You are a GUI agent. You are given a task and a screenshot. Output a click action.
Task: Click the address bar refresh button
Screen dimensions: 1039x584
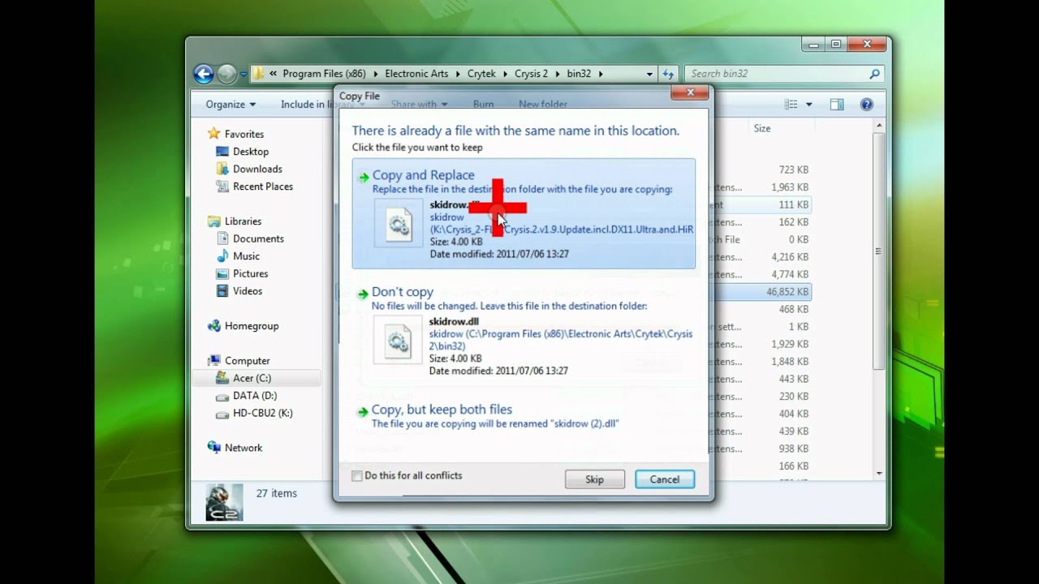[x=668, y=74]
